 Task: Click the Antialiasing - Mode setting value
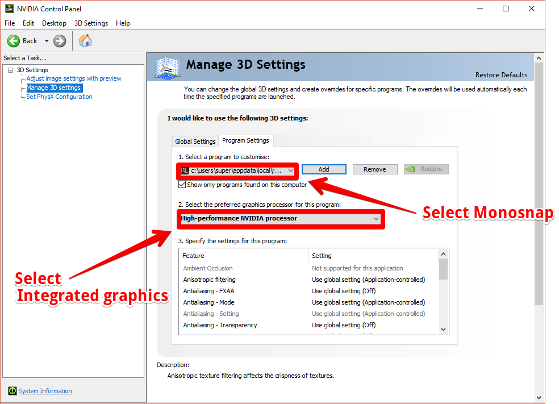coord(368,302)
